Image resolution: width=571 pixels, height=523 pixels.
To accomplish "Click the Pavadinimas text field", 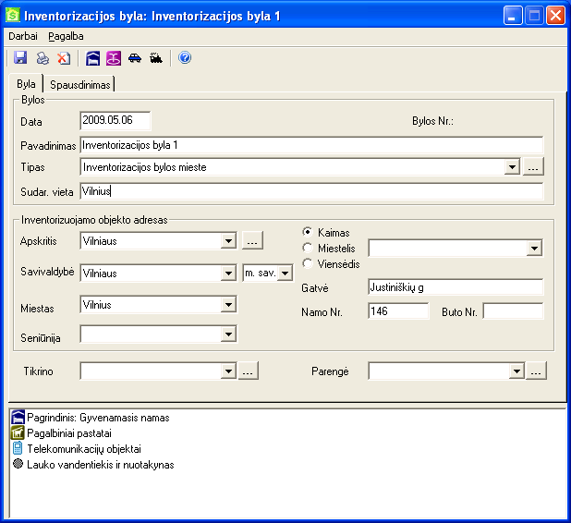I will [311, 145].
